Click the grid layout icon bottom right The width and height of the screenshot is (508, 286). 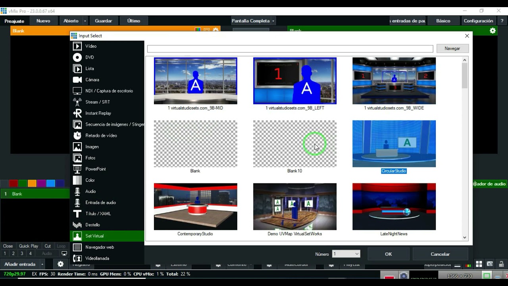479,264
